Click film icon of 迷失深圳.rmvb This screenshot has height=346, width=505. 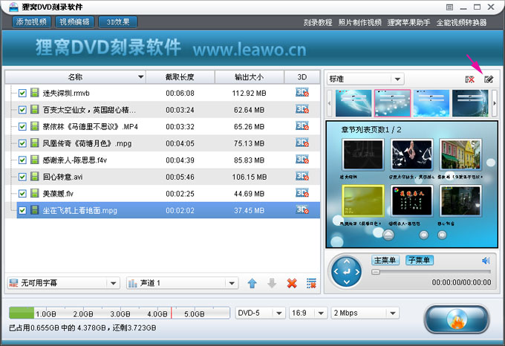click(x=35, y=93)
